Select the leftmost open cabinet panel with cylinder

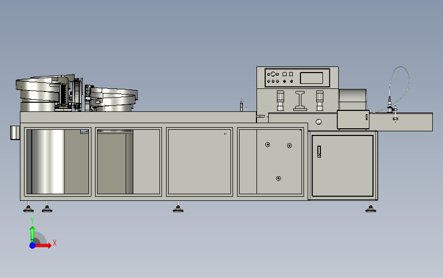[58, 161]
